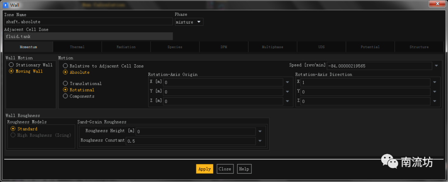Screen dimensions: 448x182
Task: Switch to the Thermal tab
Action: pyautogui.click(x=78, y=47)
